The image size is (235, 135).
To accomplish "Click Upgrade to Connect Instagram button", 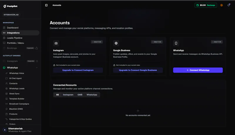I will click(78, 70).
